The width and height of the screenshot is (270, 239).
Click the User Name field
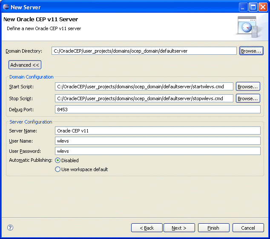(158, 141)
